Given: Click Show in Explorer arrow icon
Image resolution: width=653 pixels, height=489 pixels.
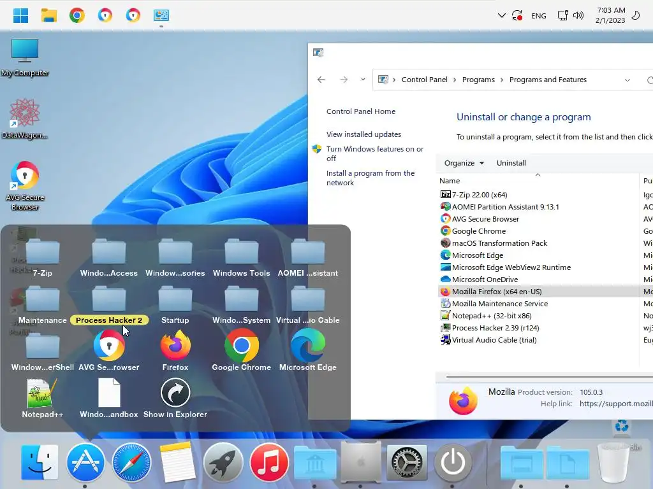Looking at the screenshot, I should click(175, 392).
